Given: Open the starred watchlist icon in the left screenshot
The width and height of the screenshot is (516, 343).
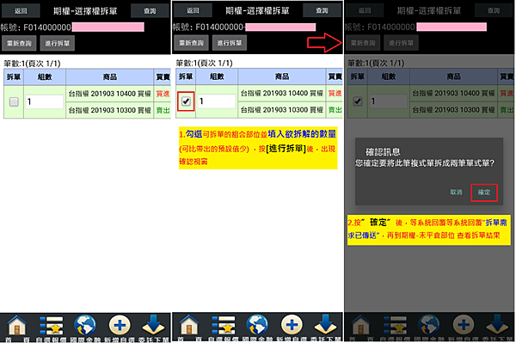Looking at the screenshot, I should 51,326.
